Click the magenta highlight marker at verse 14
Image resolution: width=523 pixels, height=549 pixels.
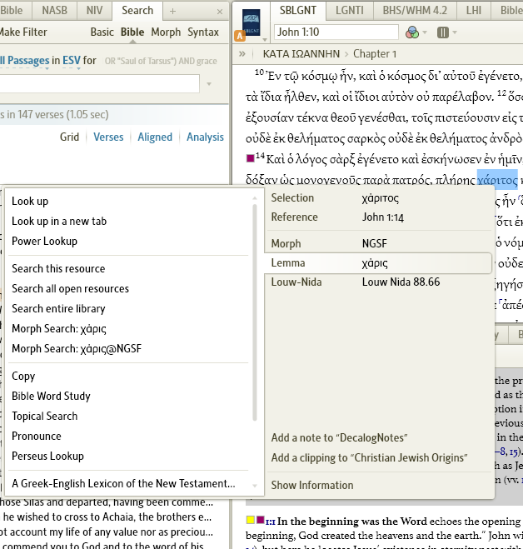point(251,158)
